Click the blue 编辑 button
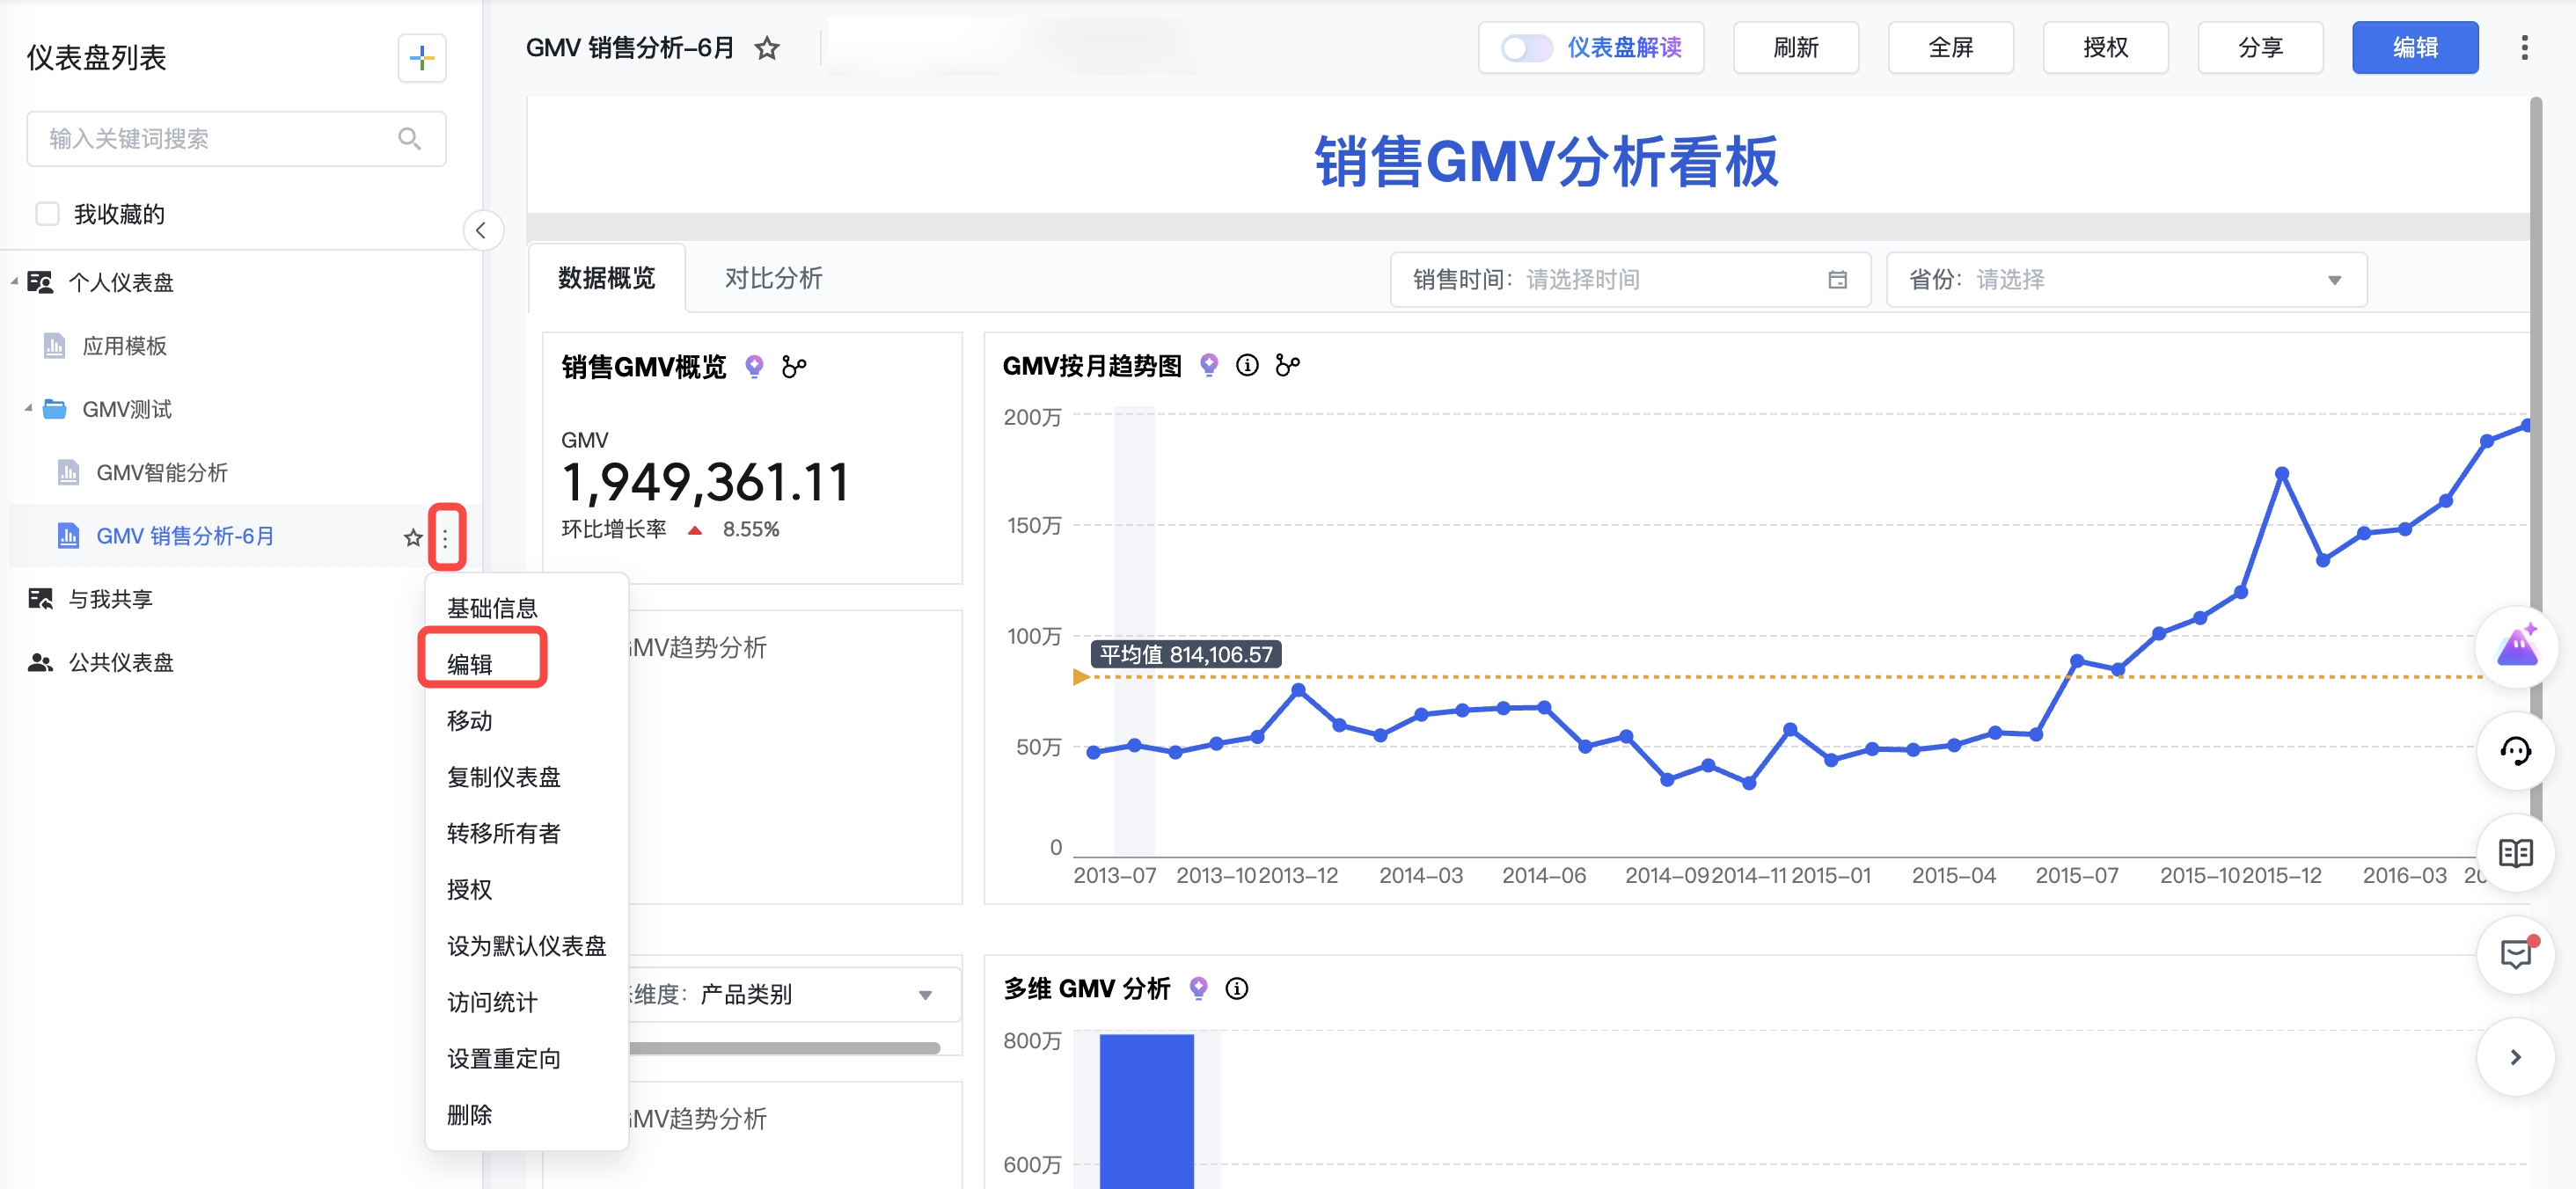The width and height of the screenshot is (2576, 1189). 2414,48
